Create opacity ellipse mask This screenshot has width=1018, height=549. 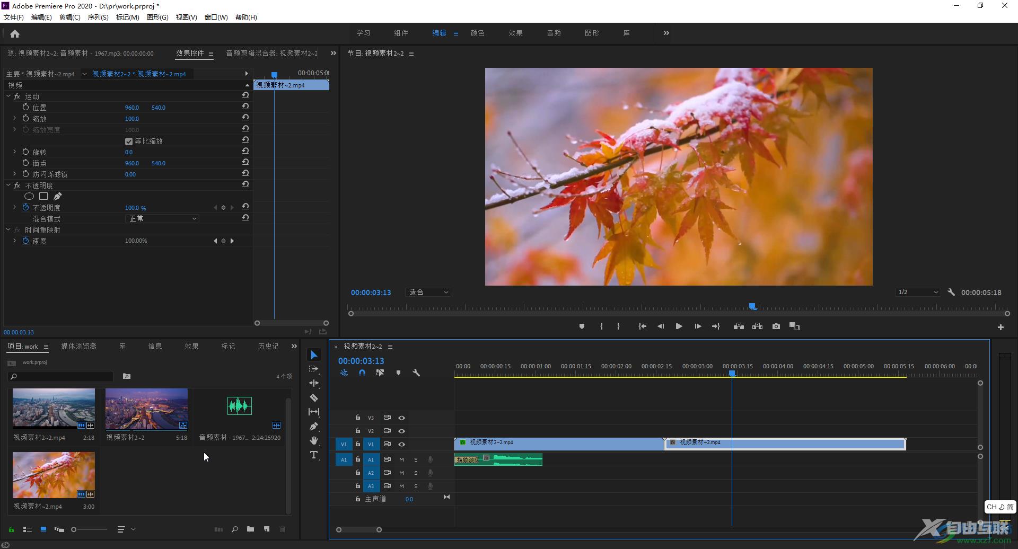(x=29, y=196)
